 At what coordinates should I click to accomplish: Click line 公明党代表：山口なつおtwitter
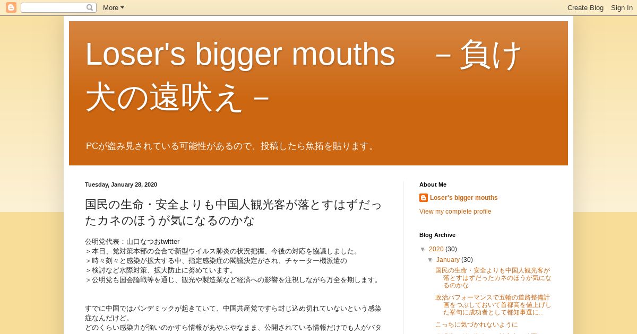pyautogui.click(x=132, y=241)
